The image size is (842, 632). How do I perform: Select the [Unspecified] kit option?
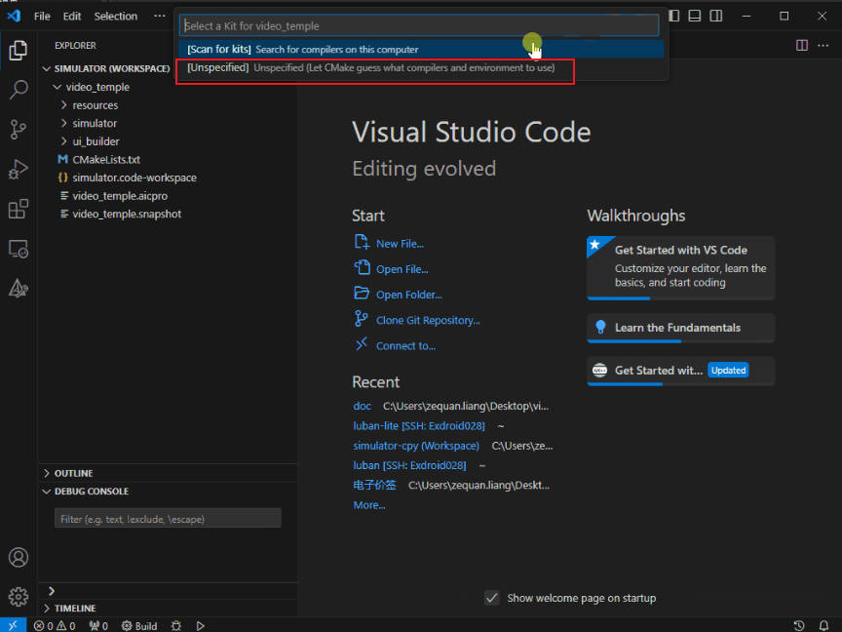coord(421,67)
